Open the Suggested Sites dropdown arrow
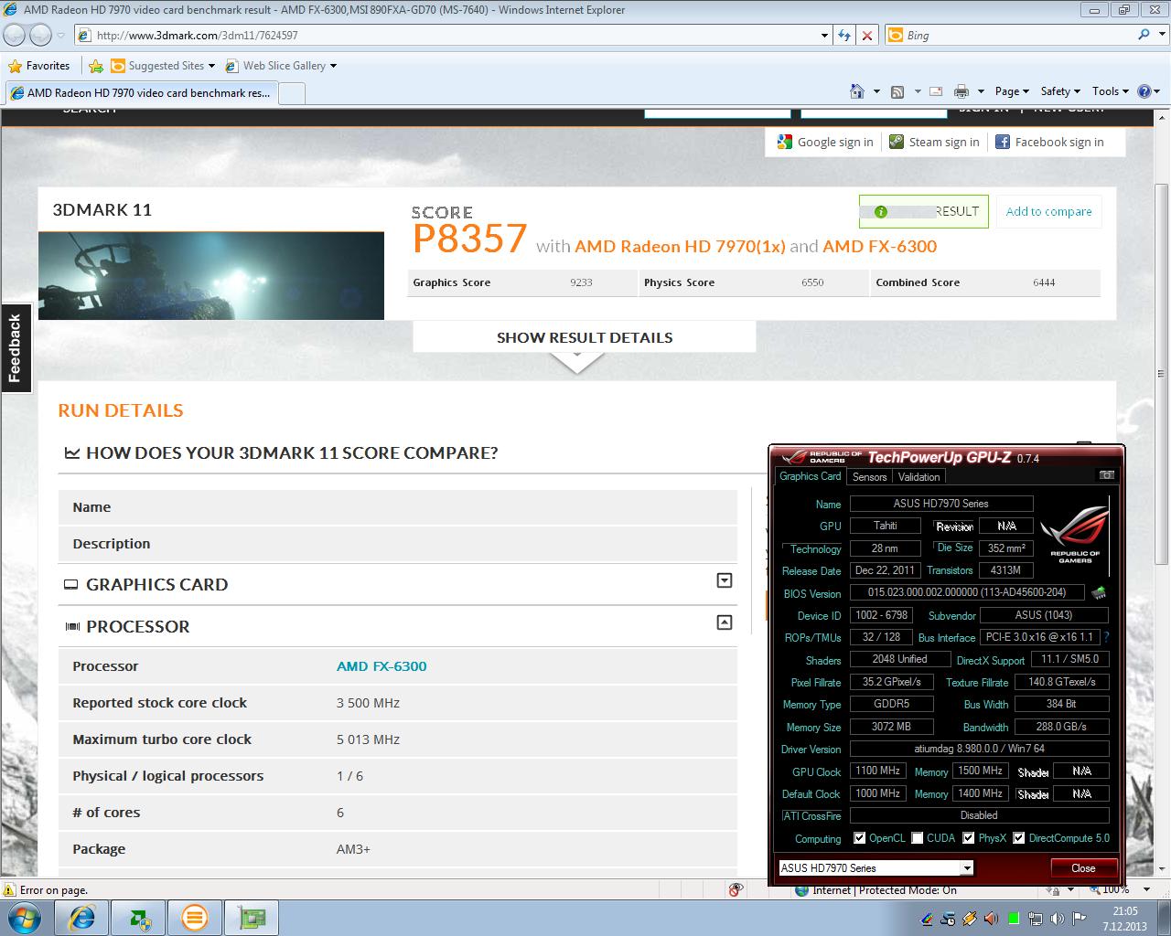The height and width of the screenshot is (936, 1171). pyautogui.click(x=211, y=66)
